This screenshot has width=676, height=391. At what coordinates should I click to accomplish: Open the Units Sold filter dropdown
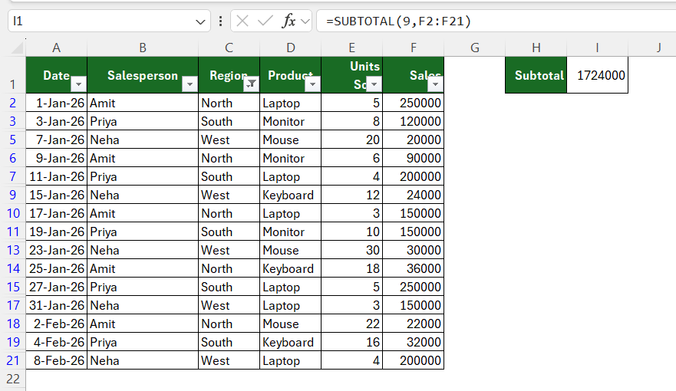[374, 84]
